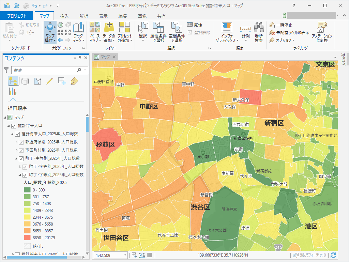Collapse the 推計将来人口 group node

pos(9,126)
